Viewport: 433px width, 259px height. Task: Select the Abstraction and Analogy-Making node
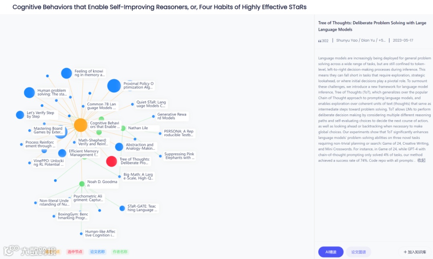pyautogui.click(x=119, y=147)
